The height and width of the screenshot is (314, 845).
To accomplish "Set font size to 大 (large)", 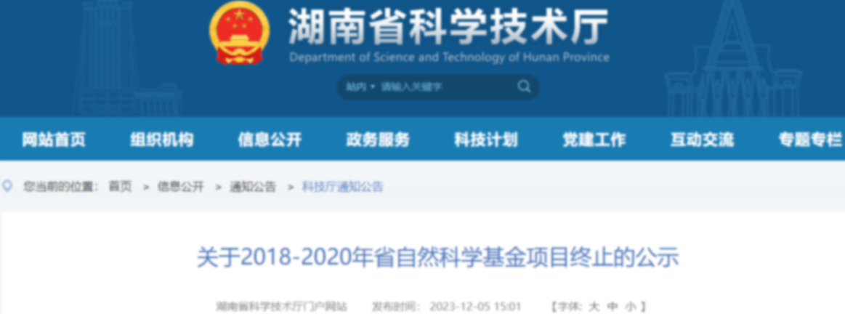I will [x=594, y=307].
